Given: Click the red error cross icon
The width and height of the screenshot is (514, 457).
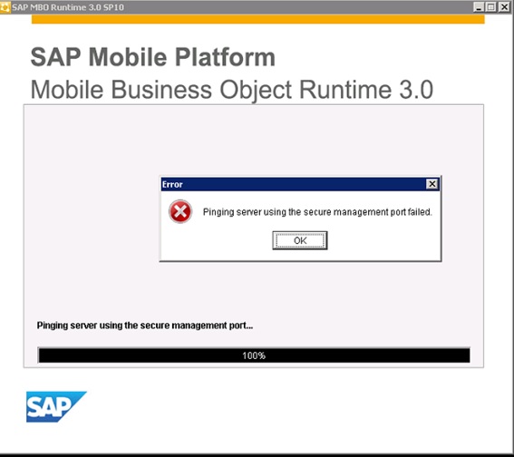Looking at the screenshot, I should pyautogui.click(x=180, y=211).
